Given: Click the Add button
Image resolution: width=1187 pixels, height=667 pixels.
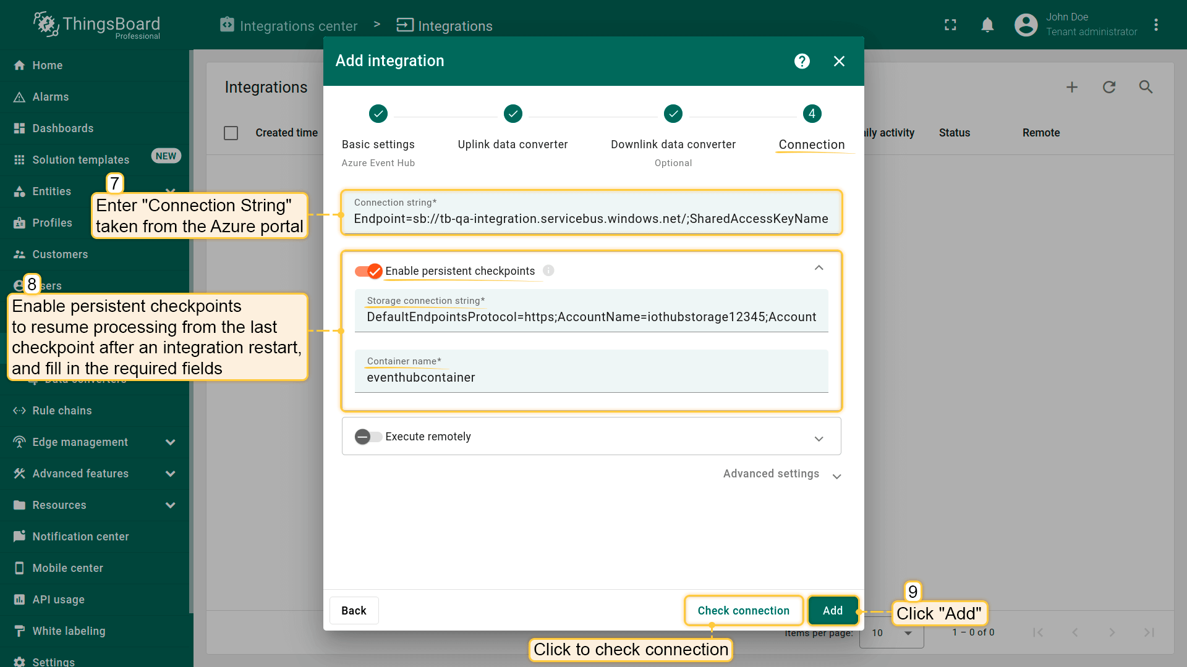Looking at the screenshot, I should (x=832, y=611).
